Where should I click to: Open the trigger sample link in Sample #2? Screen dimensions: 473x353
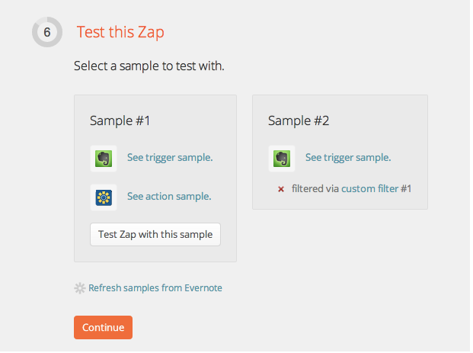[348, 158]
